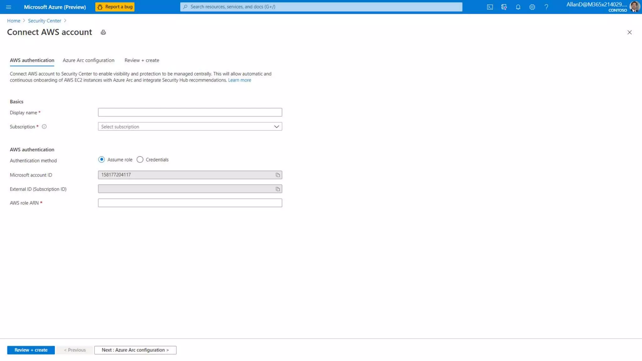642x361 pixels.
Task: Copy the Microsoft account ID value
Action: [x=277, y=175]
